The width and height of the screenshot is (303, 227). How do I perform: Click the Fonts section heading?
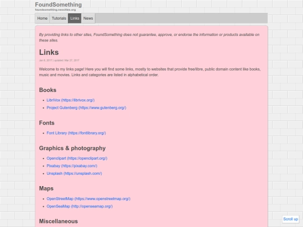47,123
